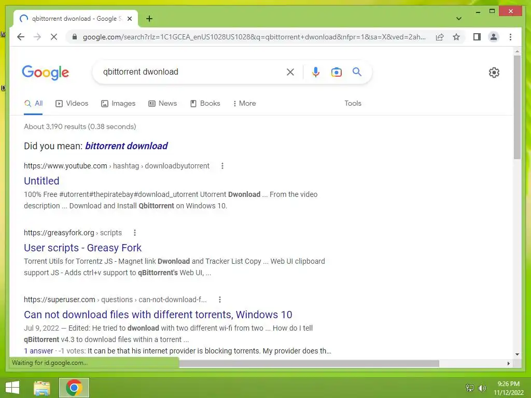531x398 pixels.
Task: Open the tab search dropdown arrow
Action: point(458,19)
